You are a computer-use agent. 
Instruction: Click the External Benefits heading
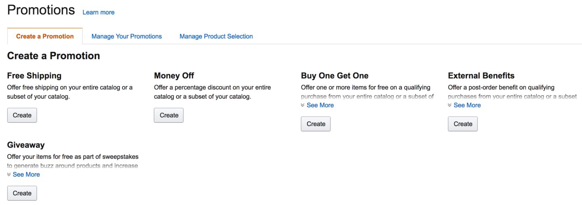tap(481, 76)
